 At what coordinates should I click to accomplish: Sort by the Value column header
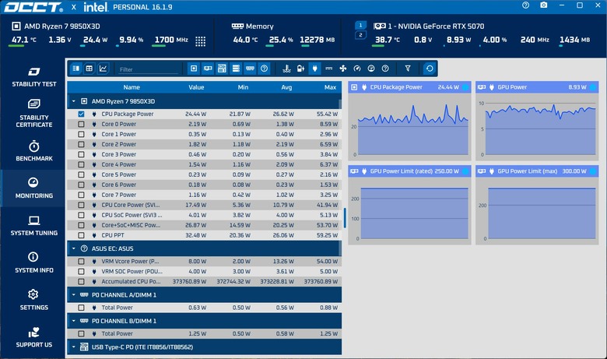click(x=196, y=87)
